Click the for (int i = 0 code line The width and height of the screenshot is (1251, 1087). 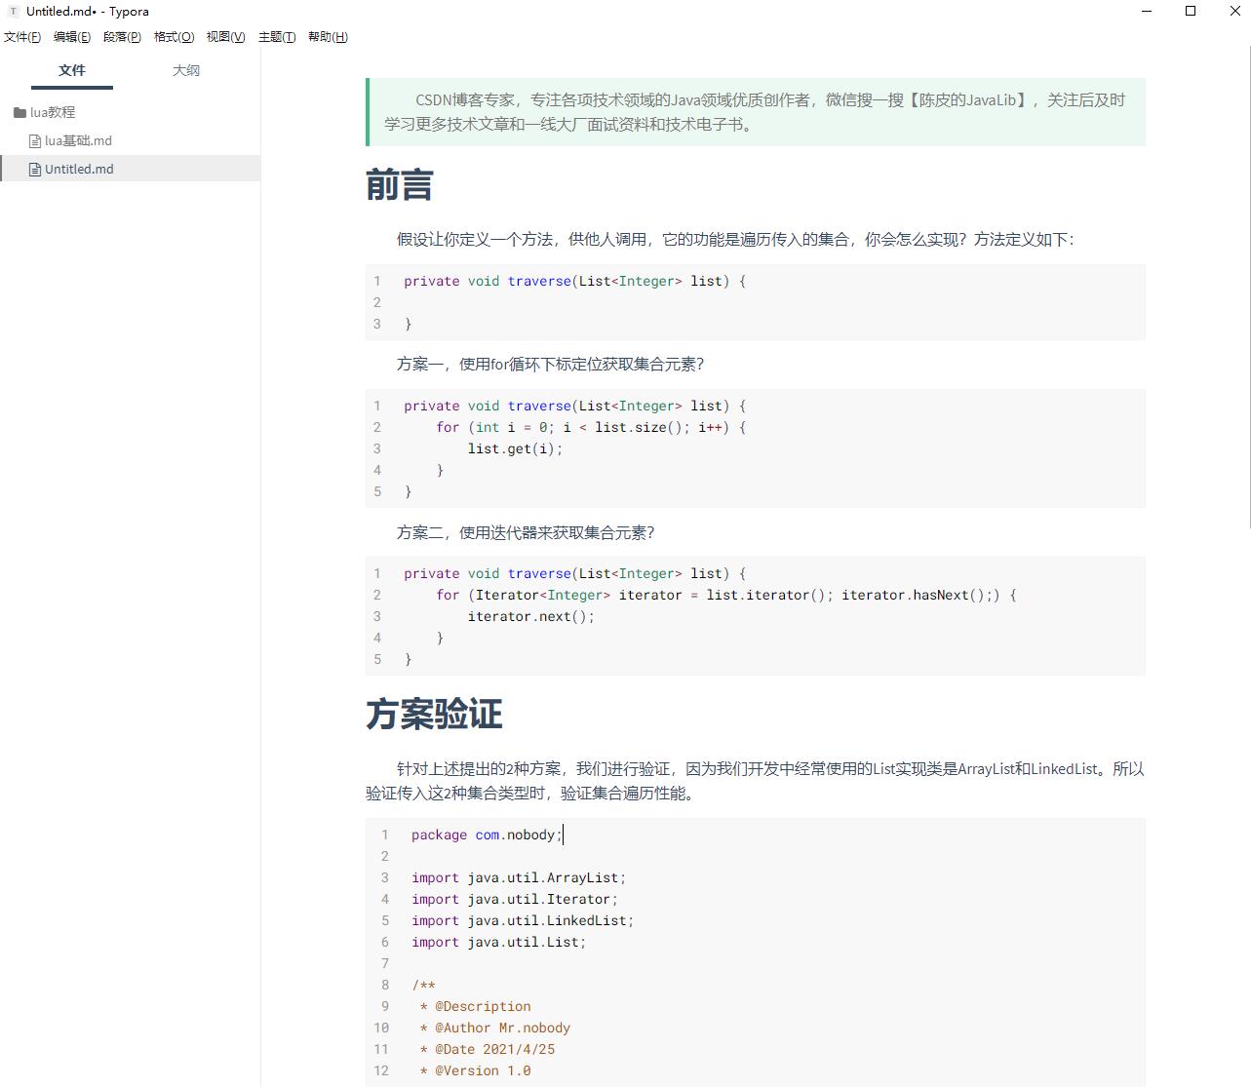click(x=591, y=427)
